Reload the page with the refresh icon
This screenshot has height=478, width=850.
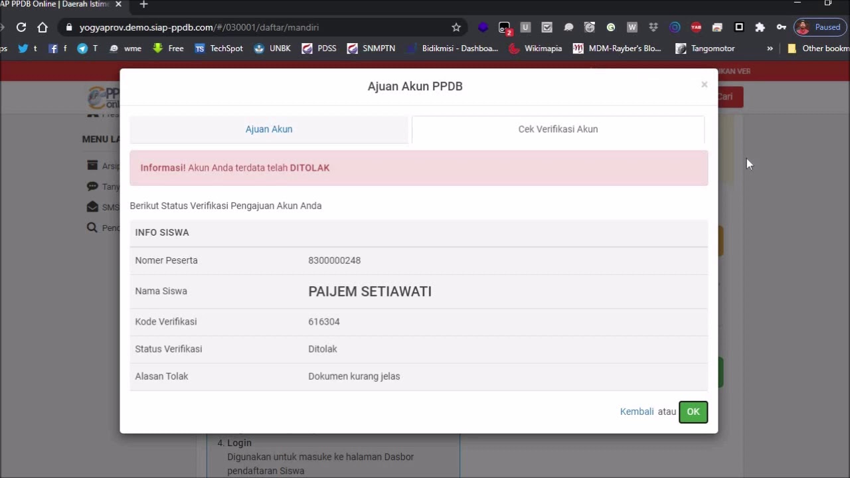point(21,27)
